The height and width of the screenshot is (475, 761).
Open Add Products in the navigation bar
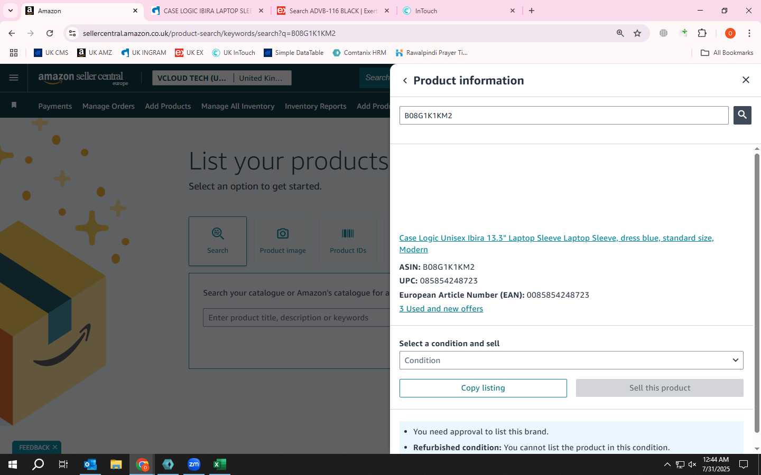(x=168, y=106)
